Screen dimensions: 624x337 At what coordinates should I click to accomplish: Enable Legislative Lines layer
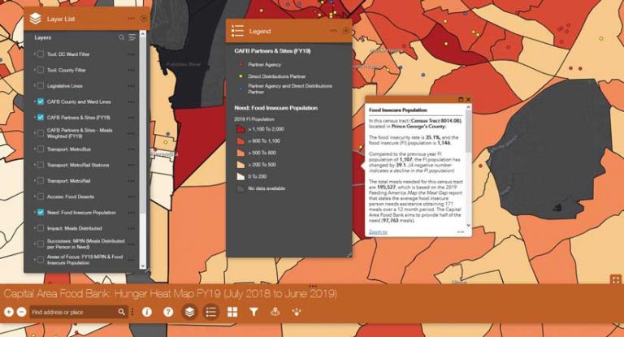pyautogui.click(x=41, y=86)
